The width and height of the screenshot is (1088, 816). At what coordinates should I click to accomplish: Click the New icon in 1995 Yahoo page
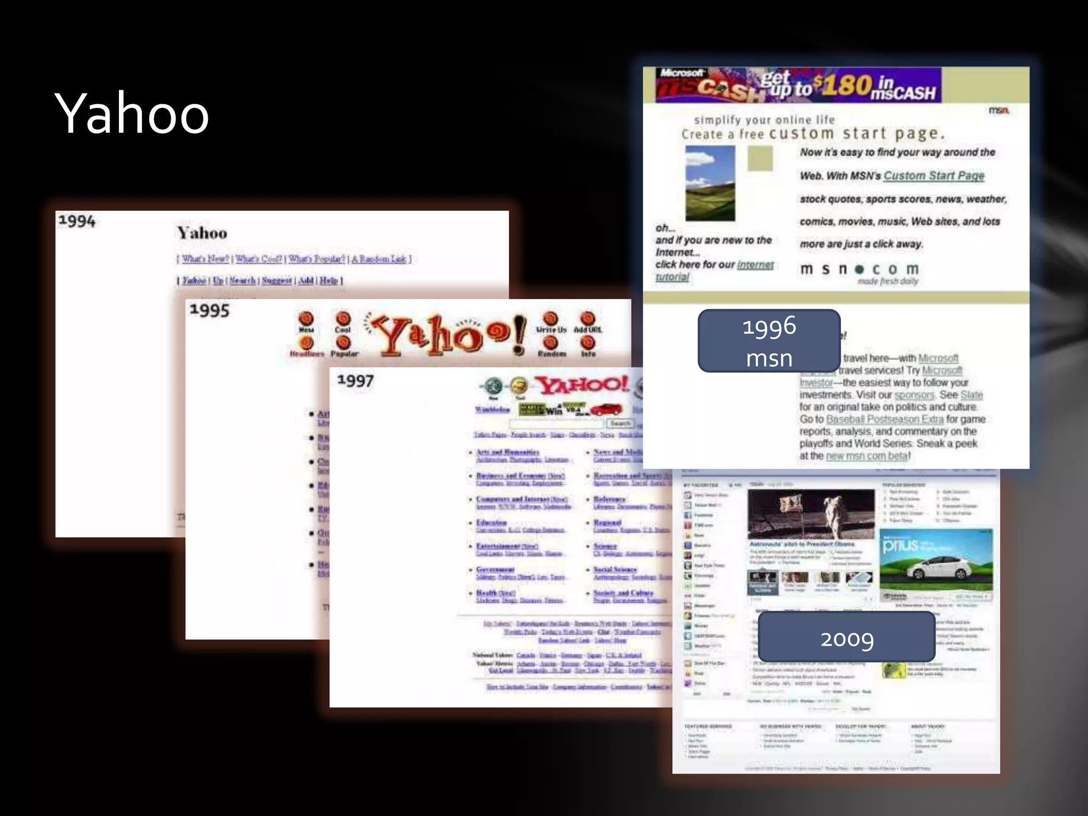(x=306, y=322)
